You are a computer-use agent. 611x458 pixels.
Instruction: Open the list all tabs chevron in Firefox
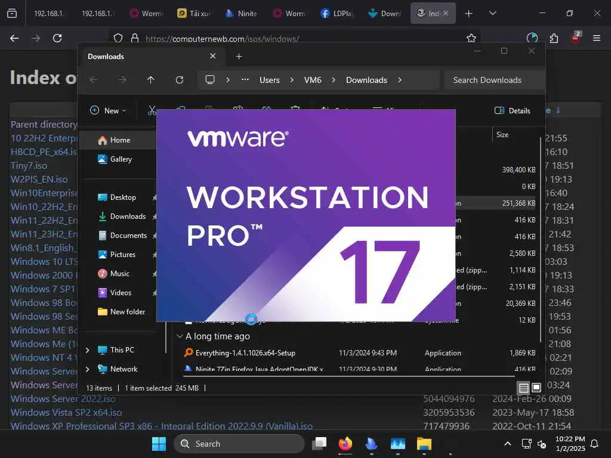493,14
